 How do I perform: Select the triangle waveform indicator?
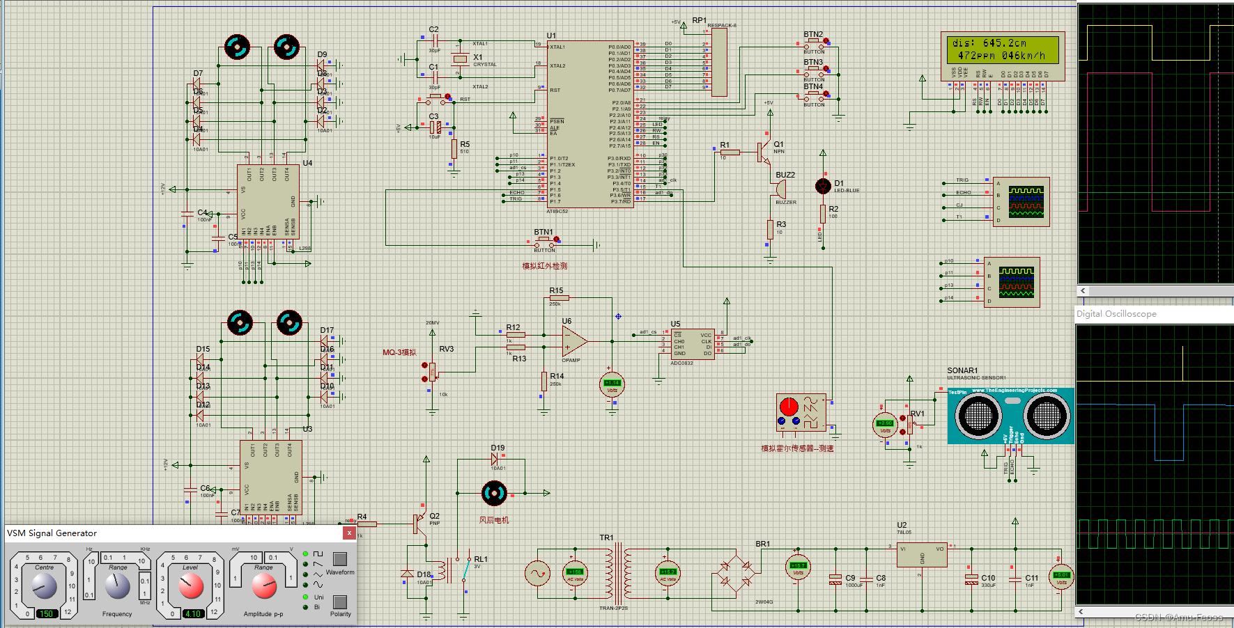pos(305,575)
